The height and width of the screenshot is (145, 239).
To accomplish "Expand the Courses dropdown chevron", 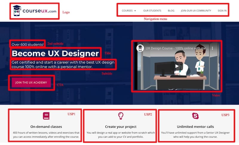I will tap(135, 11).
